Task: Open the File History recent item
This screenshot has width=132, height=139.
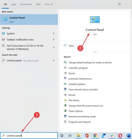Action: click(x=74, y=100)
